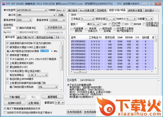Viewport: 163px width, 117px height.
Task: Toggle 上电复位使用较长延时 checkbox
Action: pyautogui.click(x=7, y=63)
